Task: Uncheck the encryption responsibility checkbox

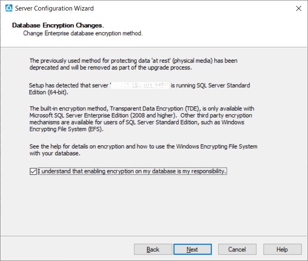Action: pos(33,172)
